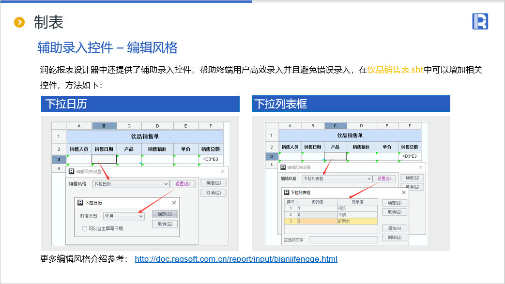Viewport: 505px width, 284px height.
Task: Confirm with 确定(O) in the left 编辑风格设置 dialog
Action: point(214,183)
